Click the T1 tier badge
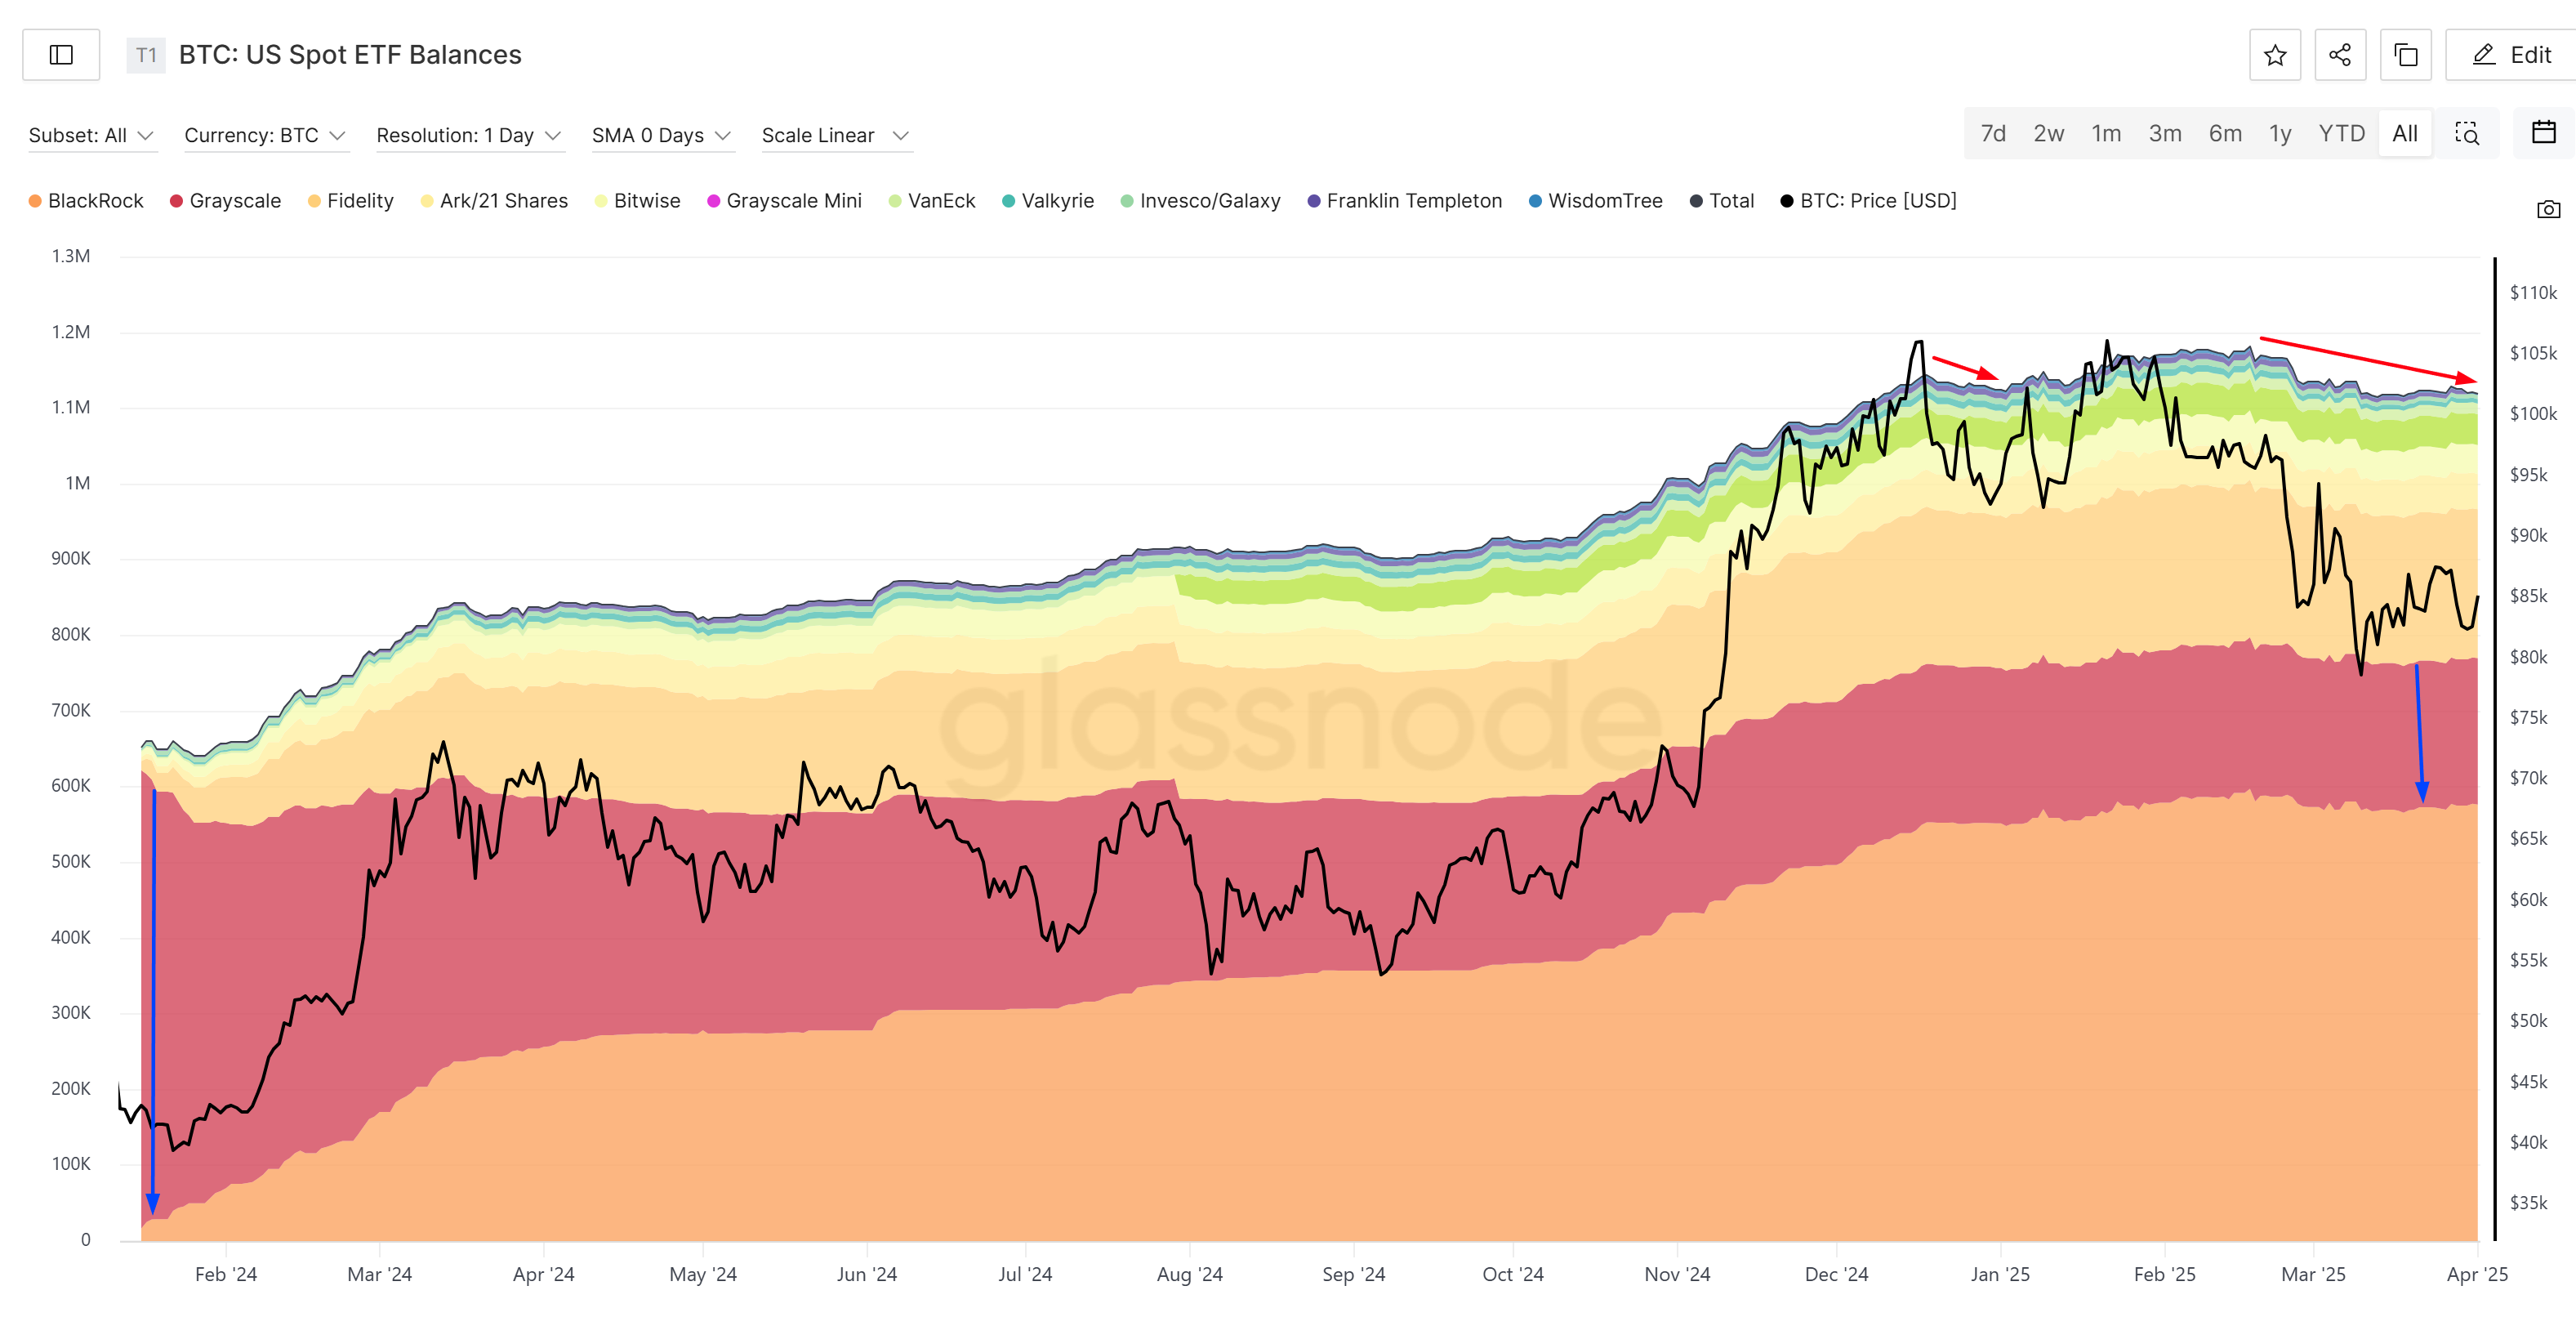Viewport: 2576px width, 1335px height. pyautogui.click(x=146, y=55)
